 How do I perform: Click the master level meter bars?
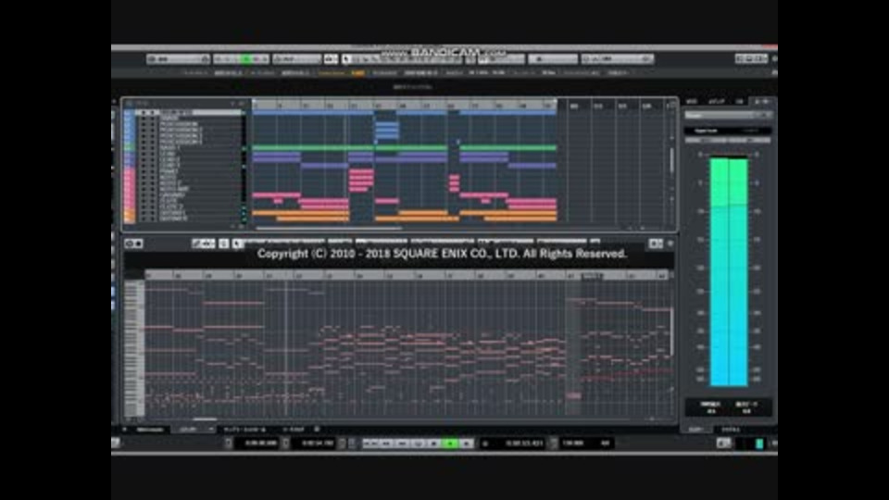pos(729,272)
